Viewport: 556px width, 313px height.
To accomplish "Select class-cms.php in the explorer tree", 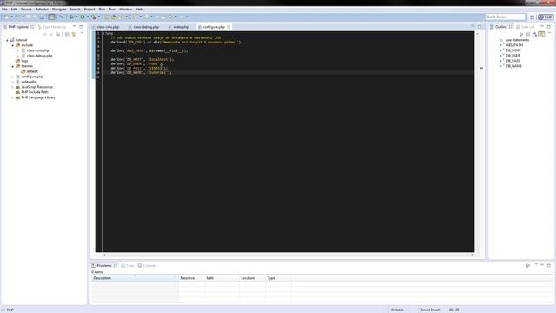I will click(37, 50).
